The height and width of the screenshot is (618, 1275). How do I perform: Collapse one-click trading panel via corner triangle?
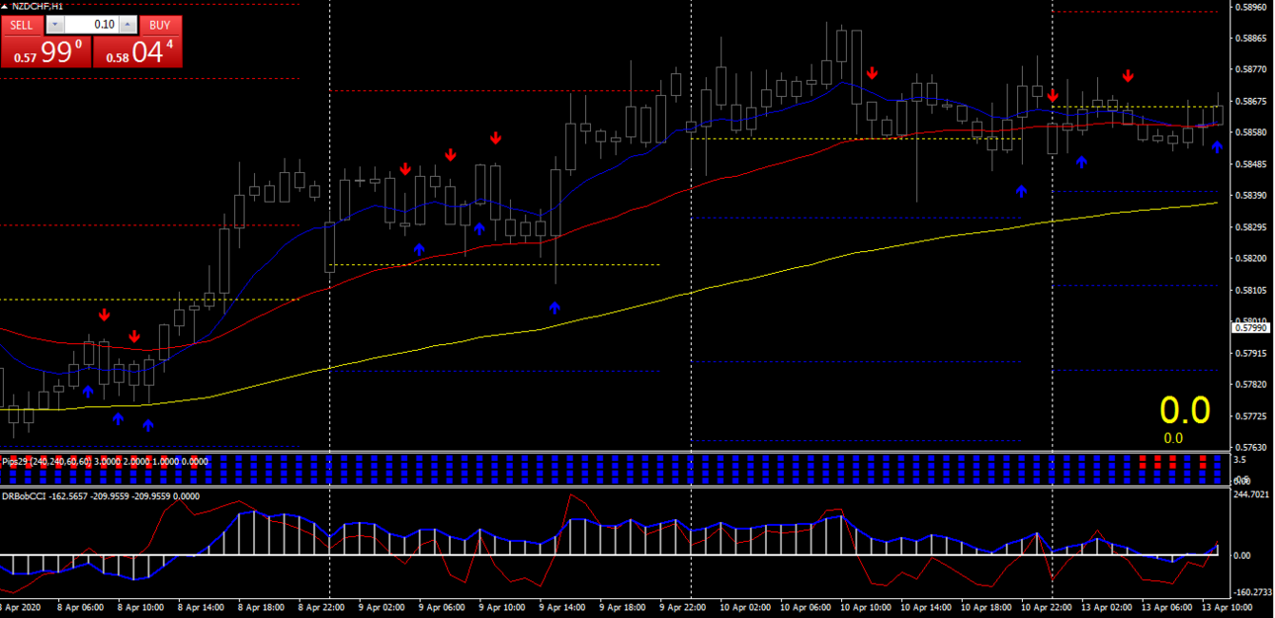coord(5,6)
